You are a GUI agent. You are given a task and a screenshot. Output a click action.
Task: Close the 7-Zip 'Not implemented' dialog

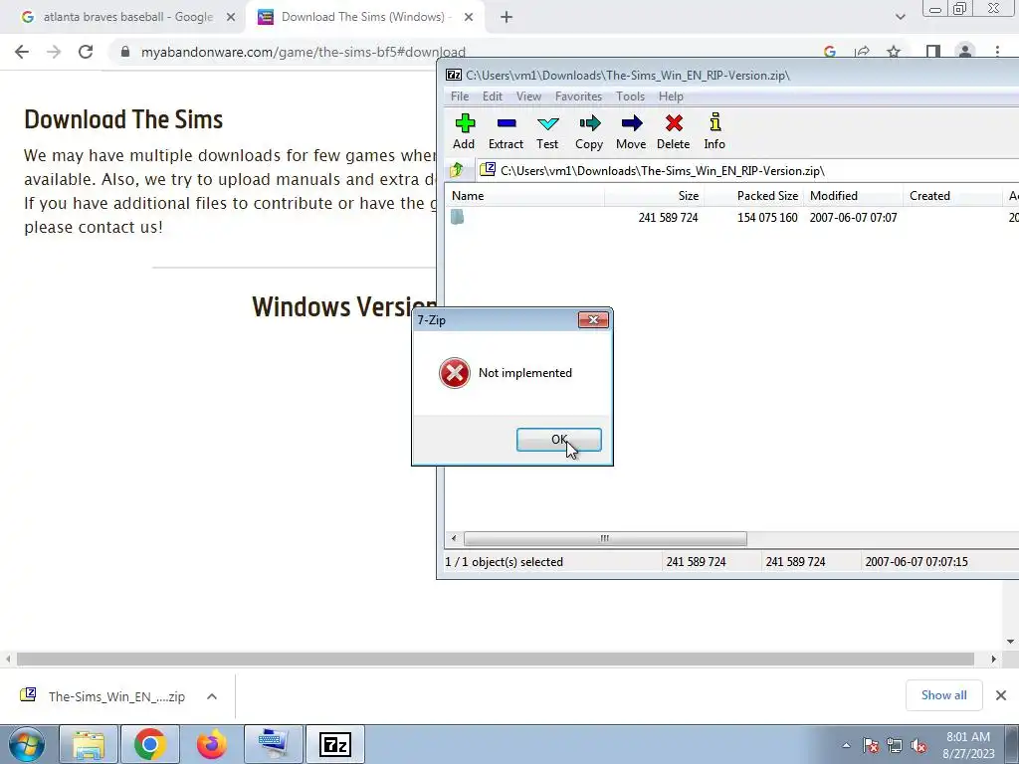pyautogui.click(x=593, y=319)
